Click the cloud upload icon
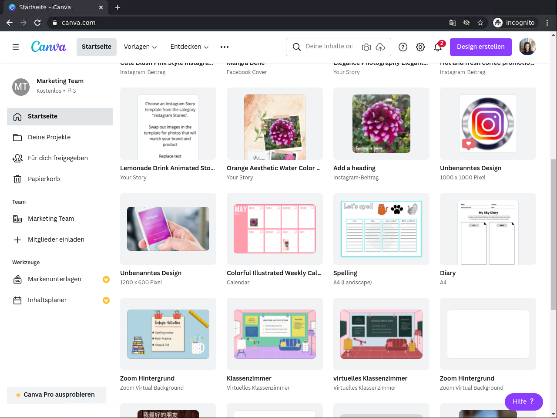The height and width of the screenshot is (418, 557). [x=380, y=47]
